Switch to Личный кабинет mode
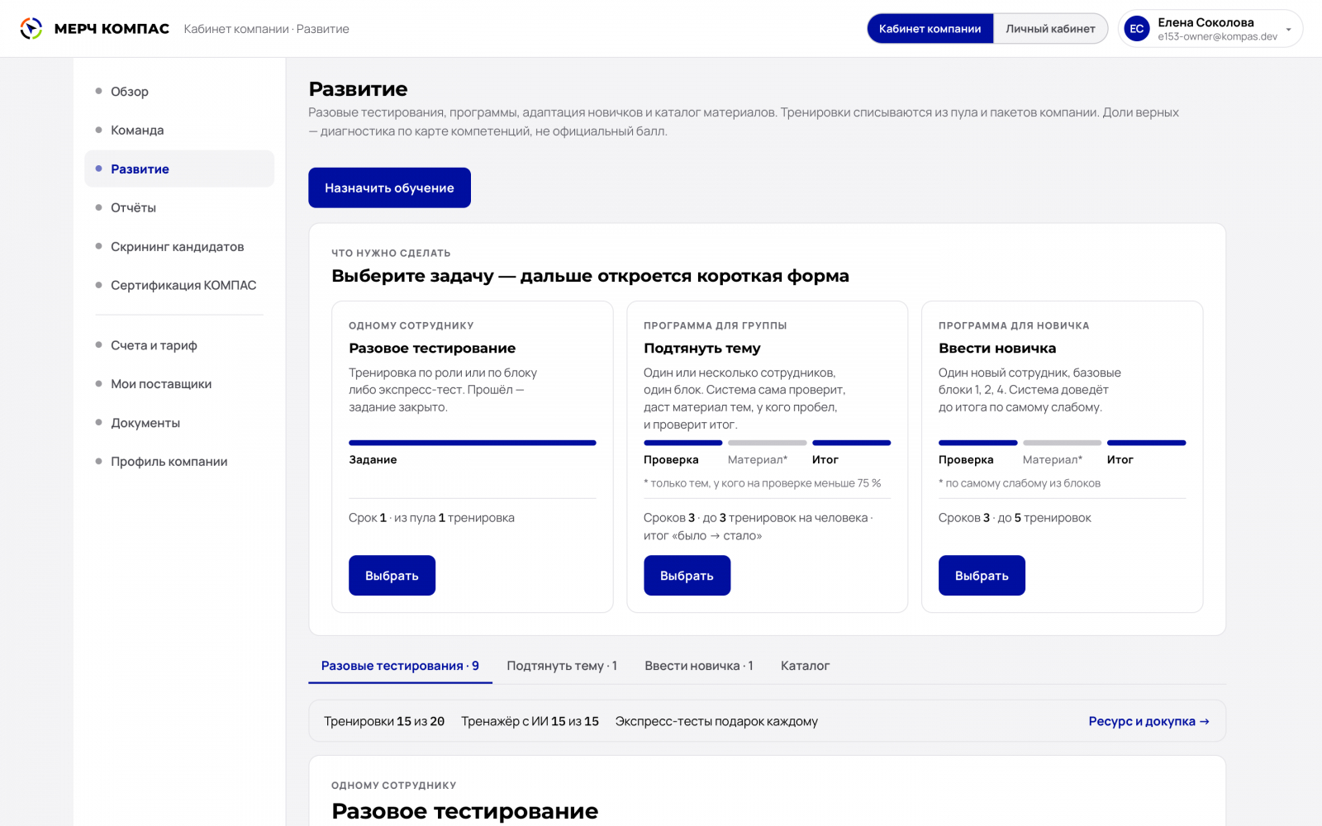This screenshot has width=1322, height=826. [1050, 29]
